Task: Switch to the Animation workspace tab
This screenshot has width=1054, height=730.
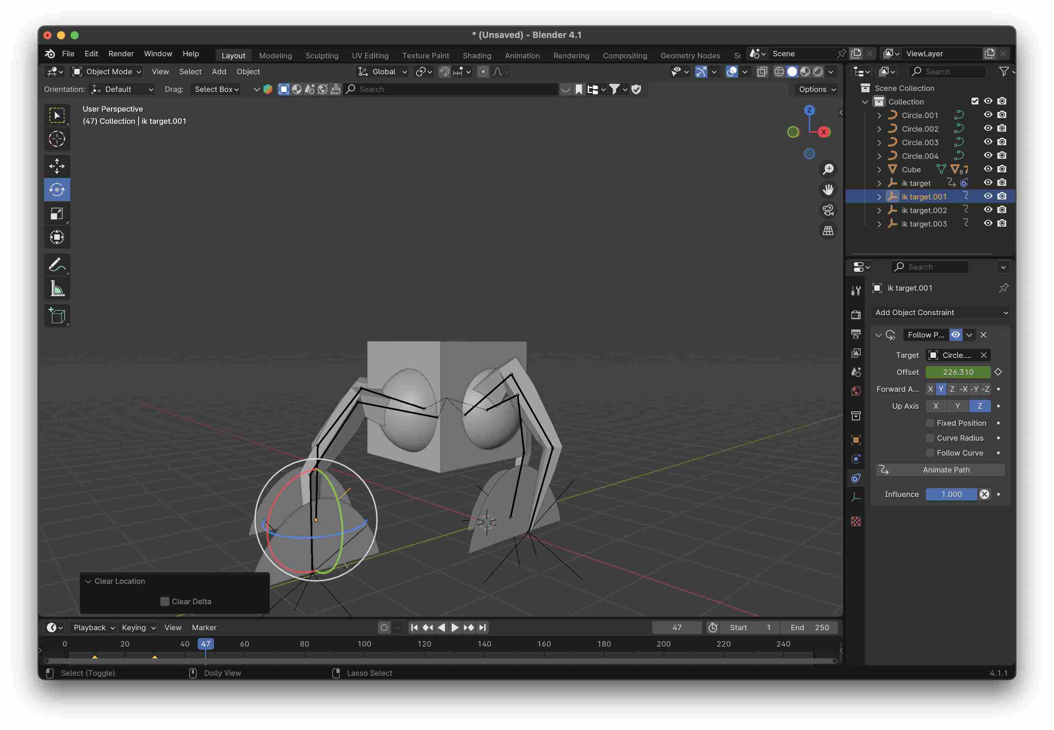Action: (x=522, y=55)
